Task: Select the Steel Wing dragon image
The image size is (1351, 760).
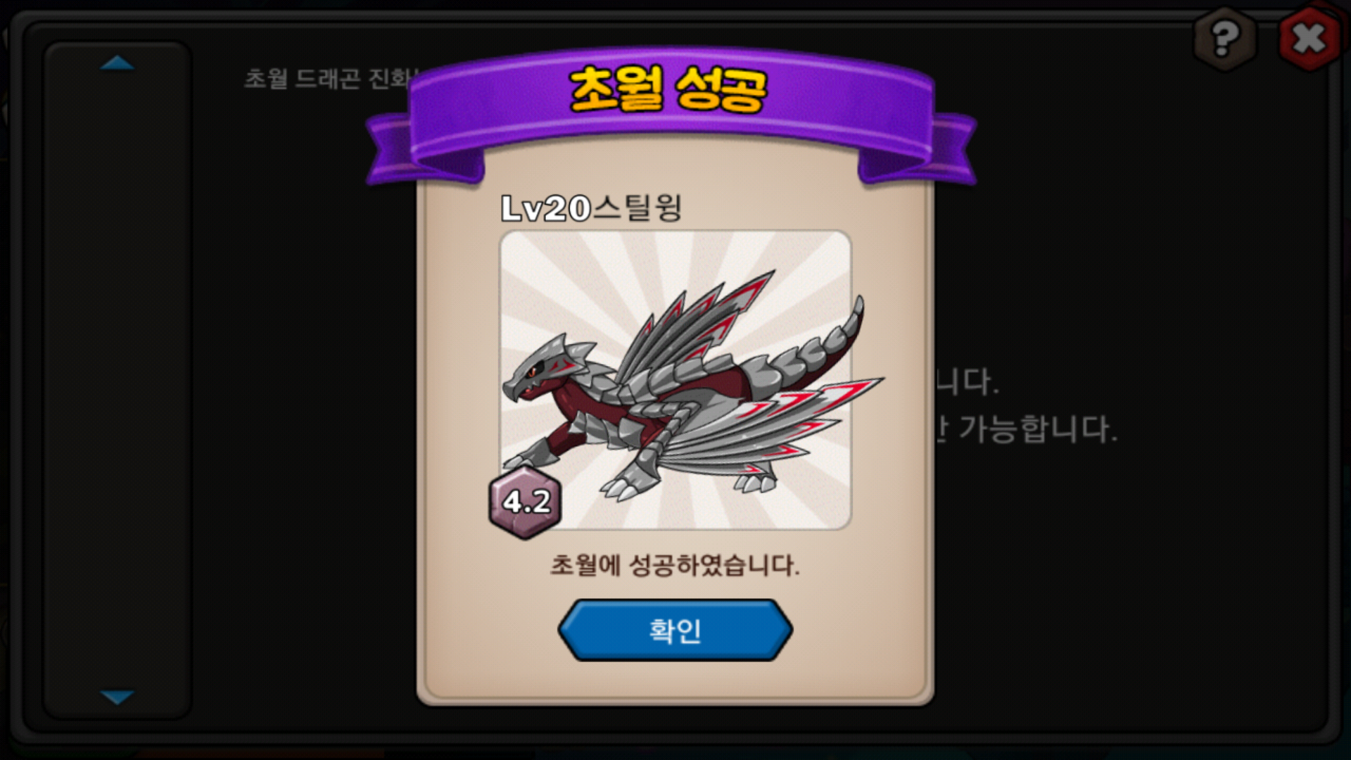Action: [675, 380]
